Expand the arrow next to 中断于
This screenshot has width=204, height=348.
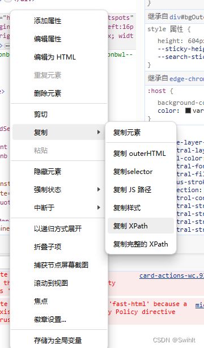[99, 208]
